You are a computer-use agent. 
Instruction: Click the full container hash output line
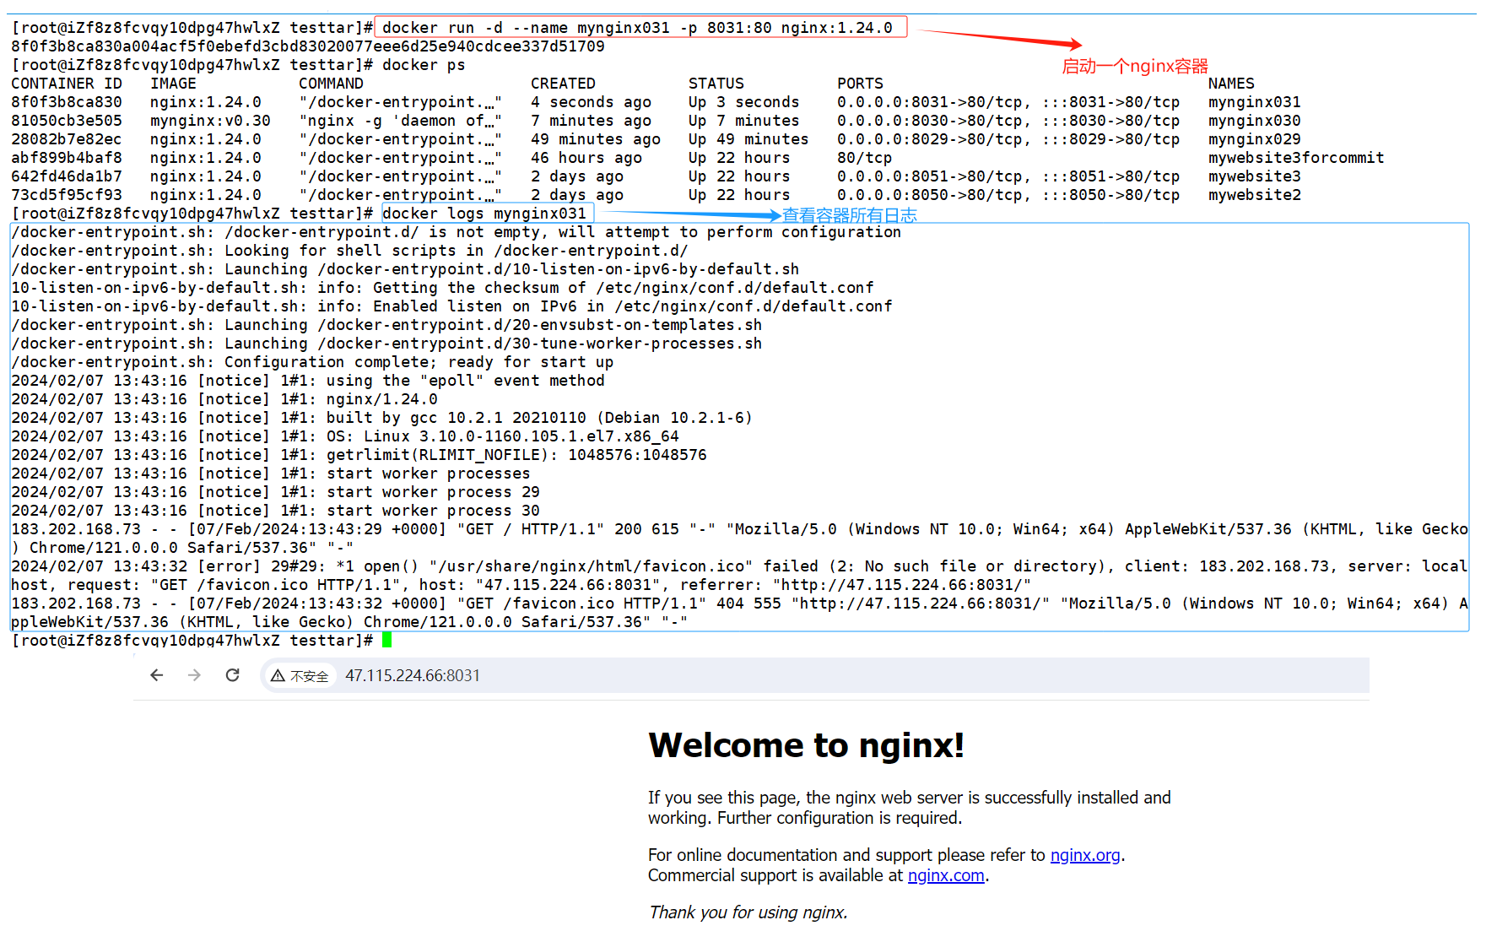[x=308, y=46]
